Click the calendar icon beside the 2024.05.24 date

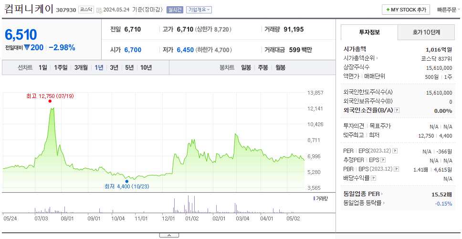click(99, 10)
